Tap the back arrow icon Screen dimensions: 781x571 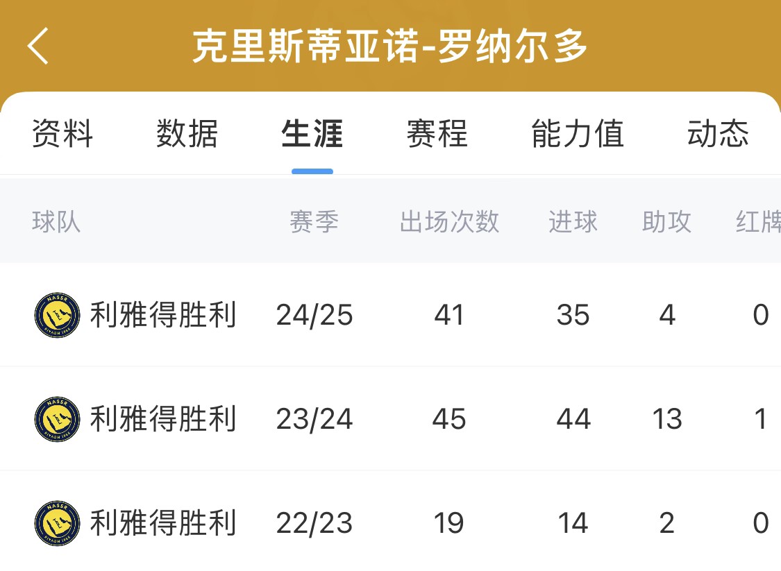[x=38, y=46]
